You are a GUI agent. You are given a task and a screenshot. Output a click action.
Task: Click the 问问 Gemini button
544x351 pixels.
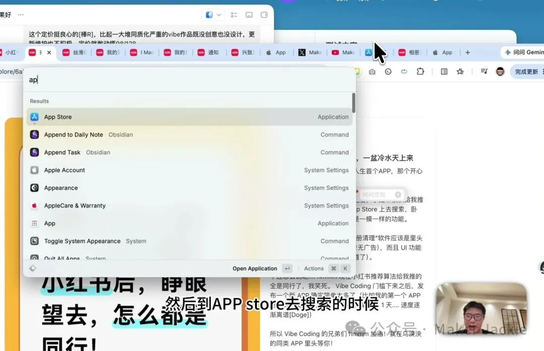(x=522, y=52)
